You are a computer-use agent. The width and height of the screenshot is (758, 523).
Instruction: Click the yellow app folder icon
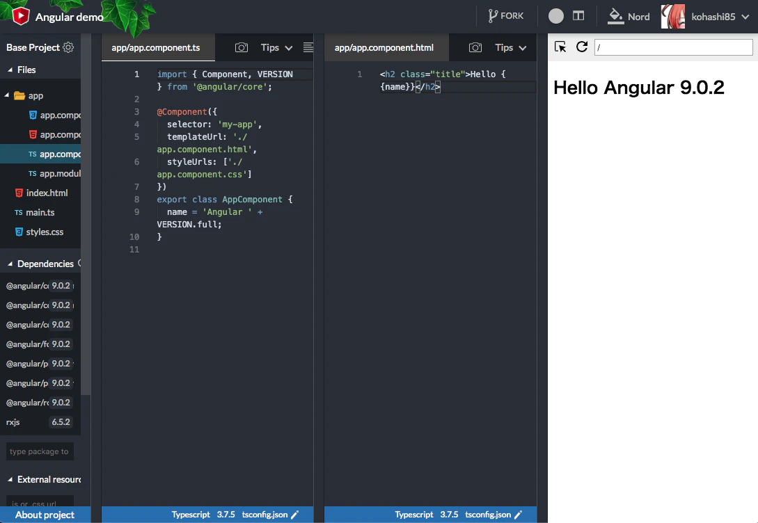tap(19, 95)
